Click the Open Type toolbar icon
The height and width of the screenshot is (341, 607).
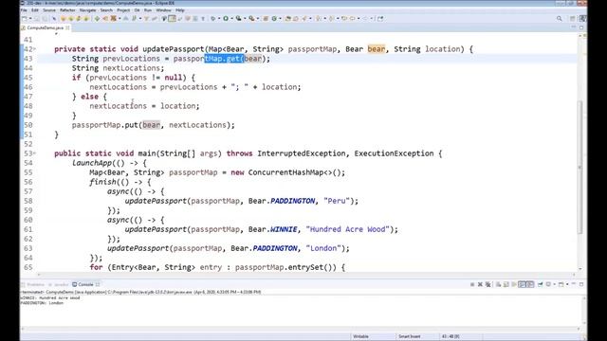[x=287, y=18]
